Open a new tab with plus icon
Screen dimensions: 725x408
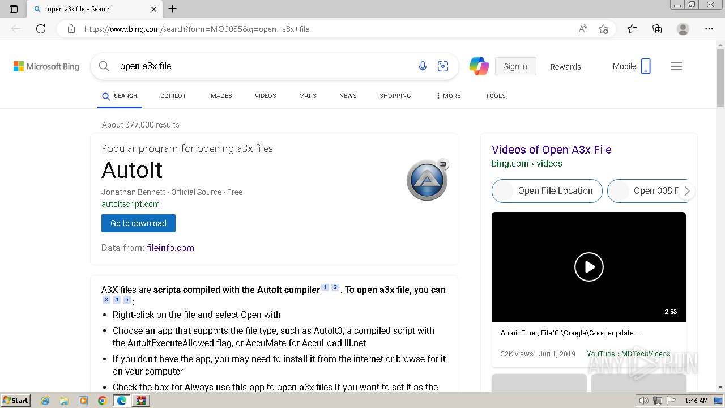(173, 9)
